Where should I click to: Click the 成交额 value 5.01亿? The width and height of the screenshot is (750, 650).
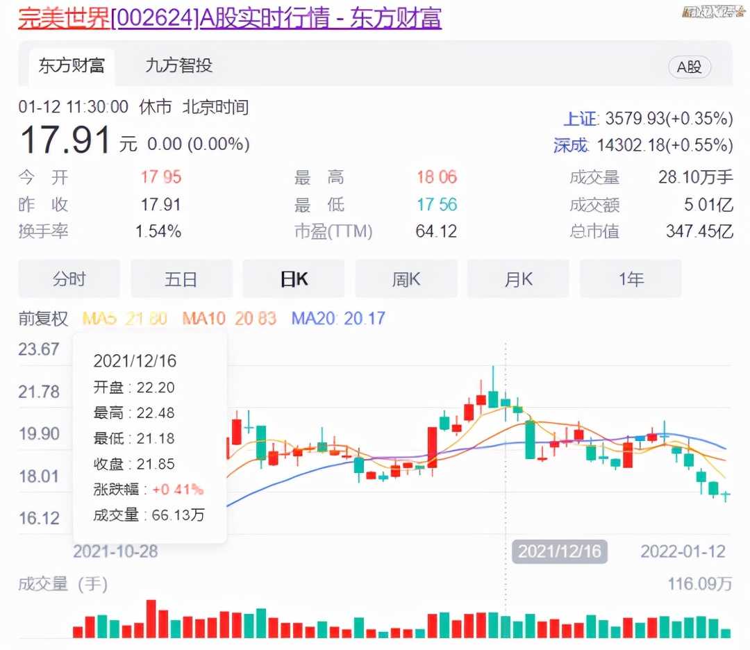click(708, 205)
